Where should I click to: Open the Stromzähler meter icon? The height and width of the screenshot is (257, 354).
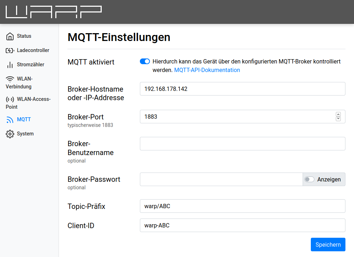[10, 65]
